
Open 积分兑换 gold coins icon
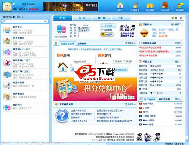coord(150,7)
